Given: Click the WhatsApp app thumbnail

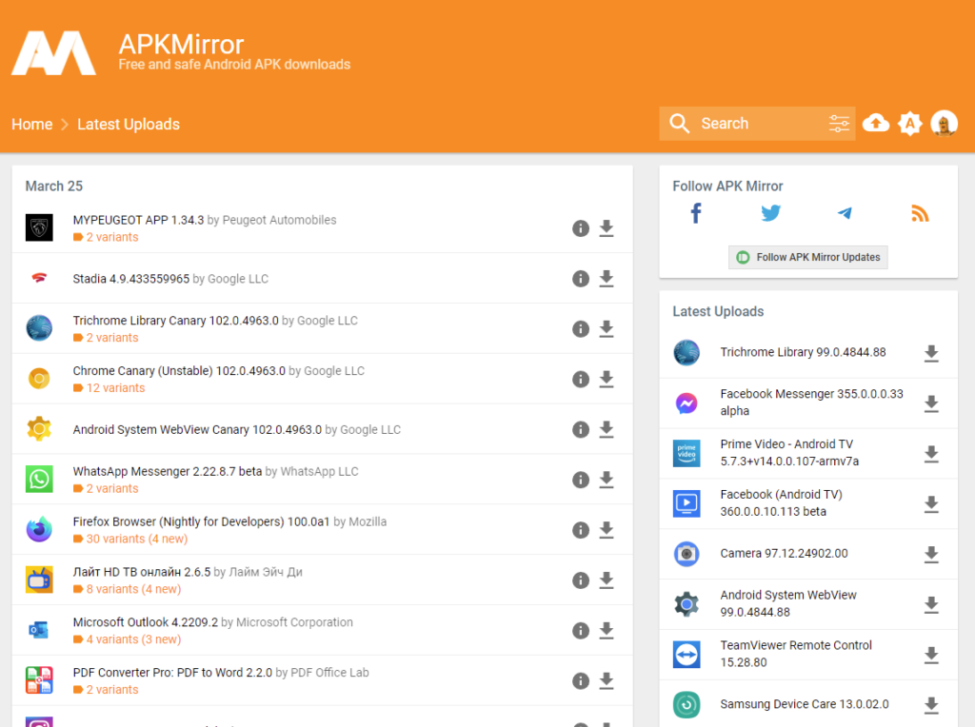Looking at the screenshot, I should 39,479.
